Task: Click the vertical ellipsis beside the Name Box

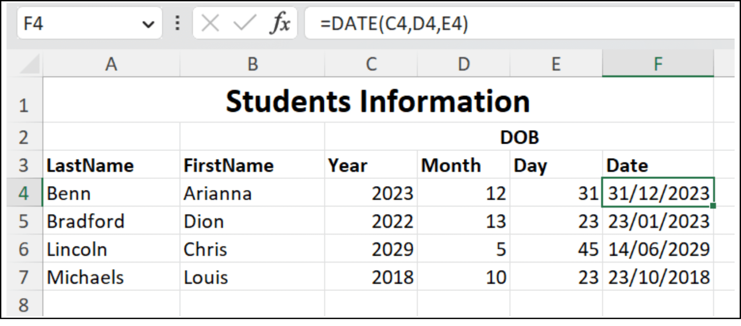Action: 177,22
